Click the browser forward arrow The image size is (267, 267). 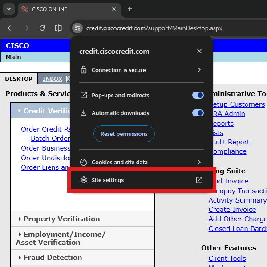click(26, 28)
